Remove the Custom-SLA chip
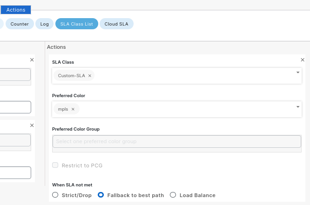The image size is (310, 205). 90,76
